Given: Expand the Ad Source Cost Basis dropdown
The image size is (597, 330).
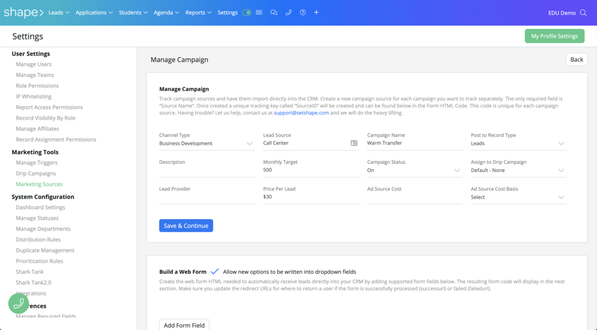Looking at the screenshot, I should coord(519,197).
